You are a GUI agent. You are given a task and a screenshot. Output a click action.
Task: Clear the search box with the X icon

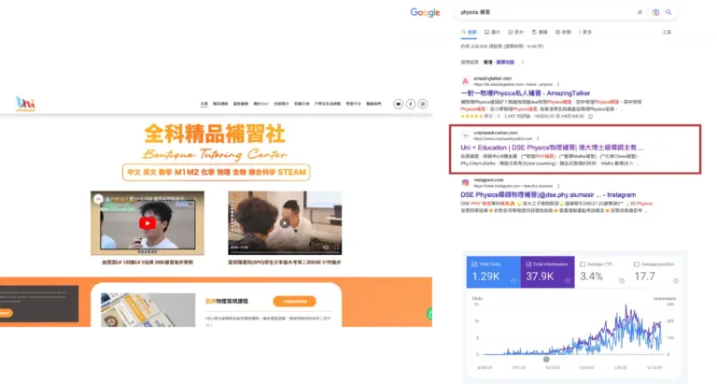(x=640, y=12)
